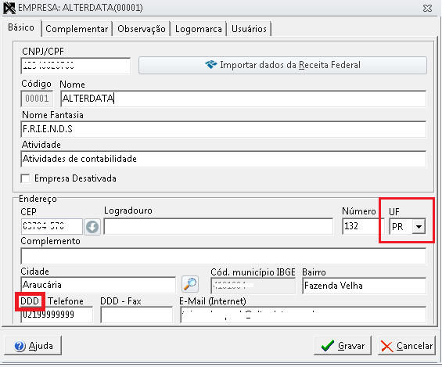The image size is (442, 367).
Task: Open the Usuários tab
Action: tap(249, 29)
